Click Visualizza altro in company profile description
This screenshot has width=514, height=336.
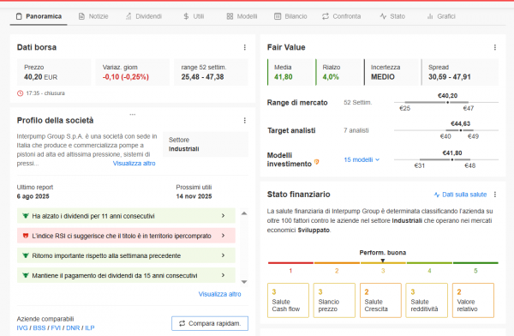(134, 164)
